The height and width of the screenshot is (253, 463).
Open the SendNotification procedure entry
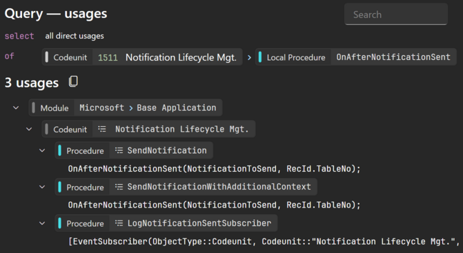click(x=134, y=150)
